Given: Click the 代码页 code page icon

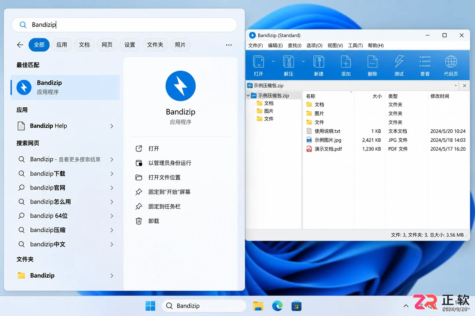Looking at the screenshot, I should click(451, 62).
